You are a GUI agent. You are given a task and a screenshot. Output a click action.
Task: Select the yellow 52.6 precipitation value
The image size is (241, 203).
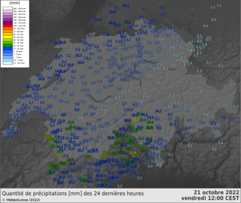click(x=133, y=153)
